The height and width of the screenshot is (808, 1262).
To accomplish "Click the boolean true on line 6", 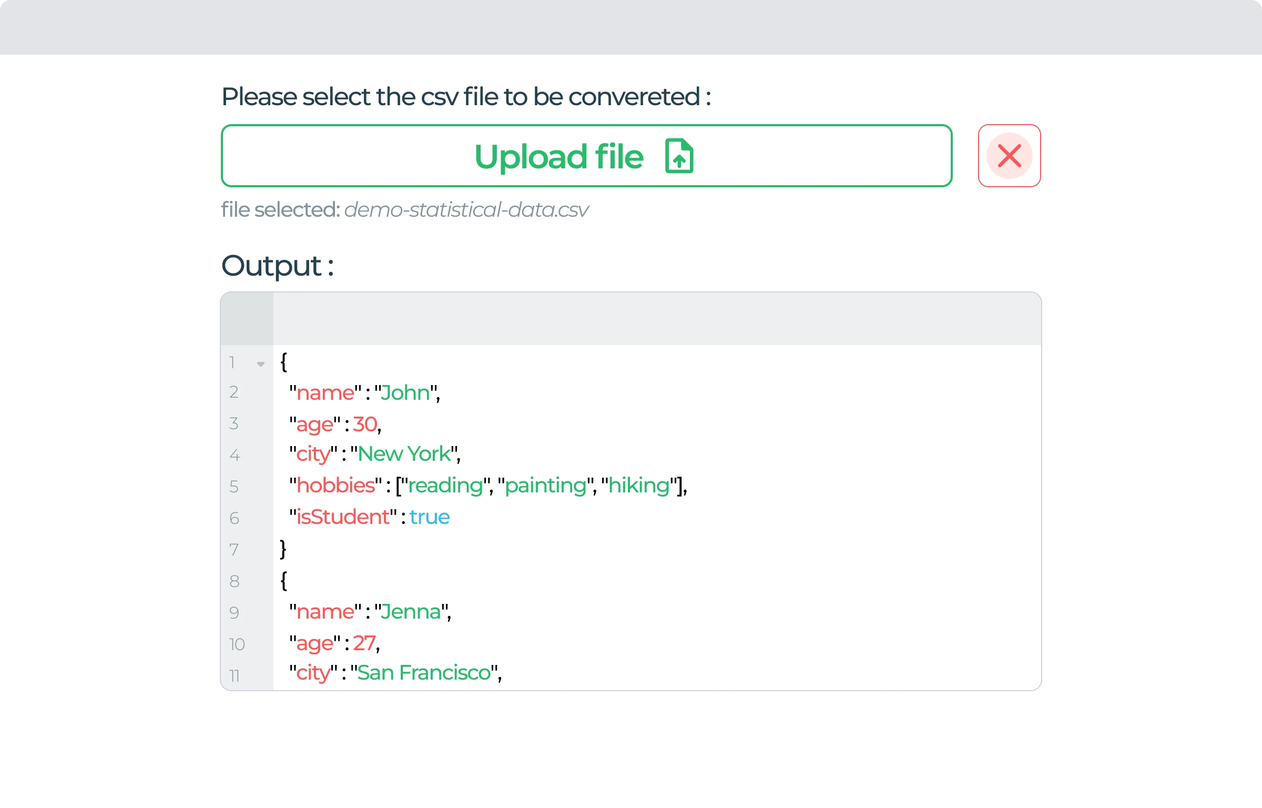I will (429, 517).
